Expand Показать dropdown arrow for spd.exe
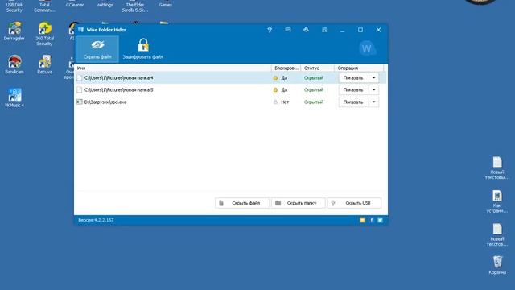This screenshot has height=290, width=515. (x=373, y=102)
